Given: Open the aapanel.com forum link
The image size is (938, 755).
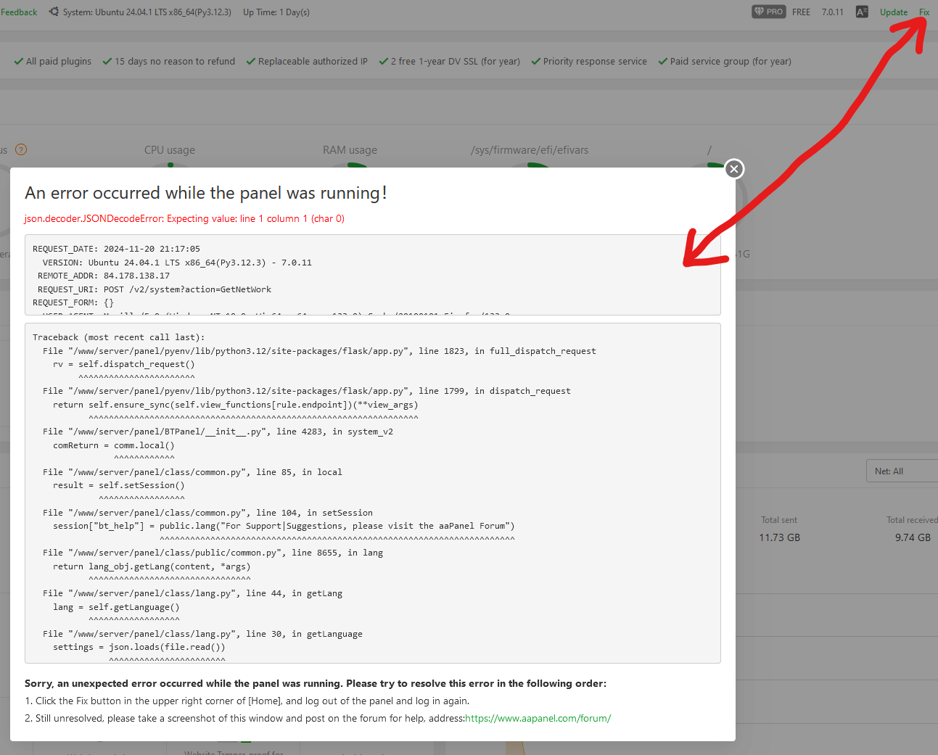Looking at the screenshot, I should 538,718.
